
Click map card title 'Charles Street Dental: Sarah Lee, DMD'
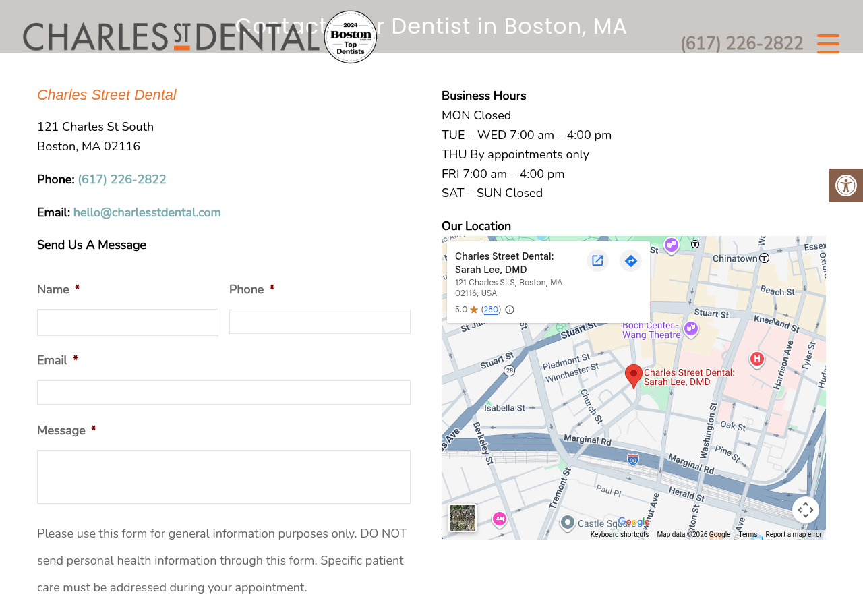(504, 263)
